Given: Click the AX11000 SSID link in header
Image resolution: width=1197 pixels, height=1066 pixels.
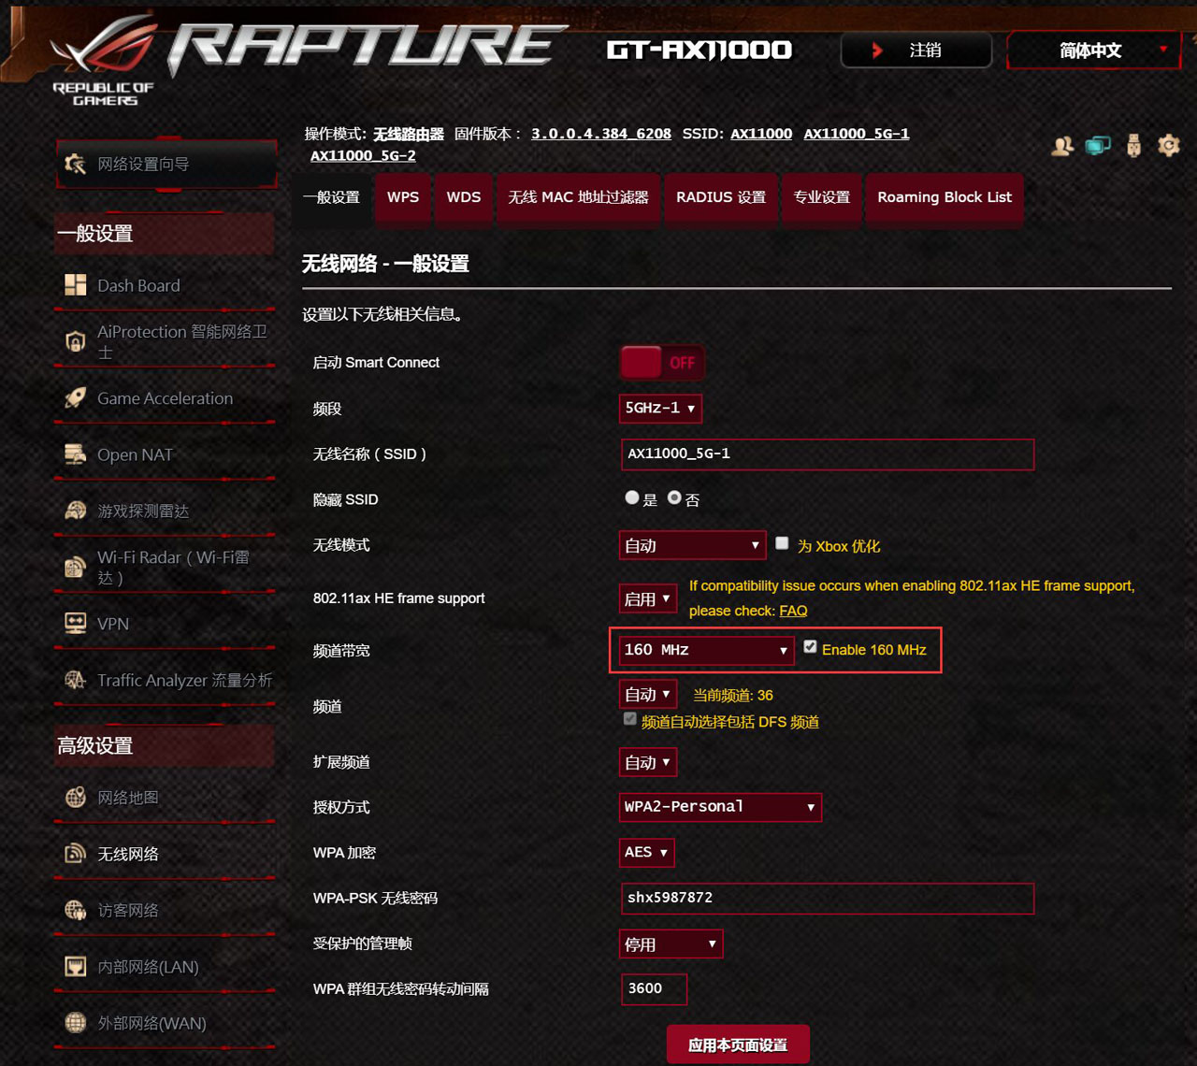Looking at the screenshot, I should tap(761, 134).
